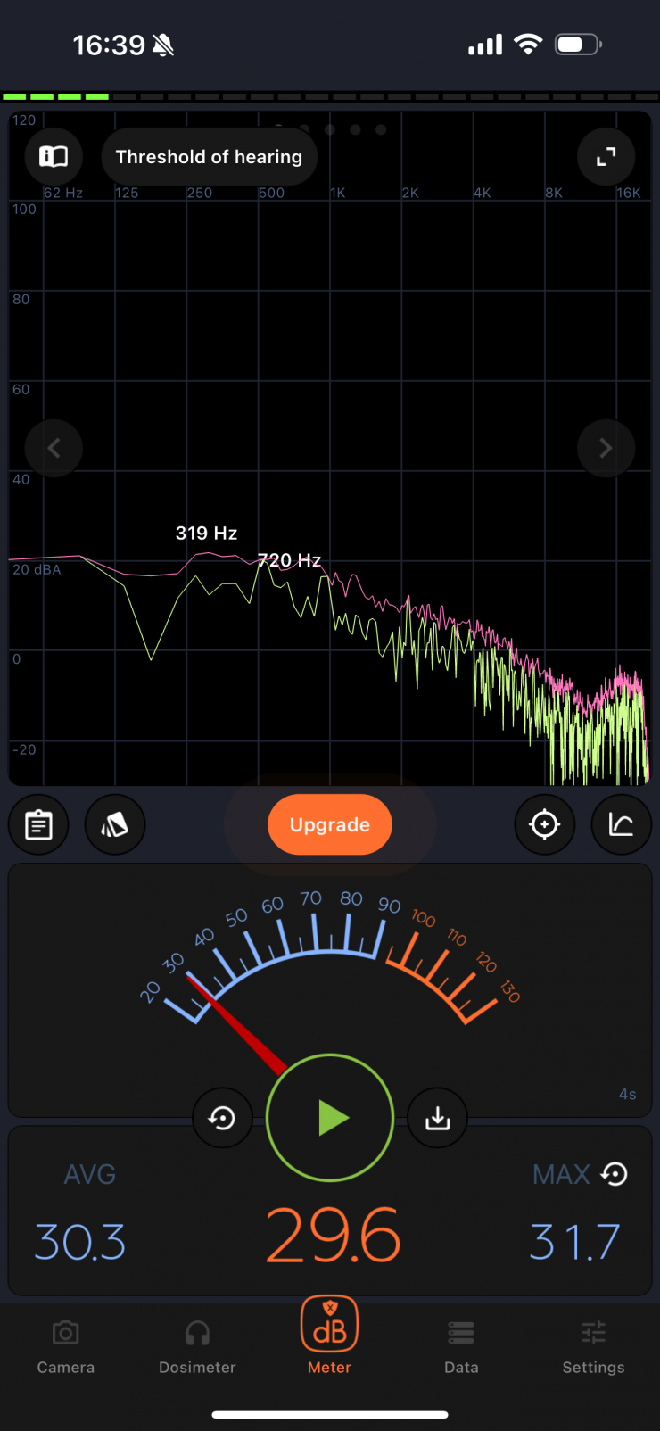Viewport: 660px width, 1431px height.
Task: Select the Threshold of hearing pill
Action: tap(209, 157)
